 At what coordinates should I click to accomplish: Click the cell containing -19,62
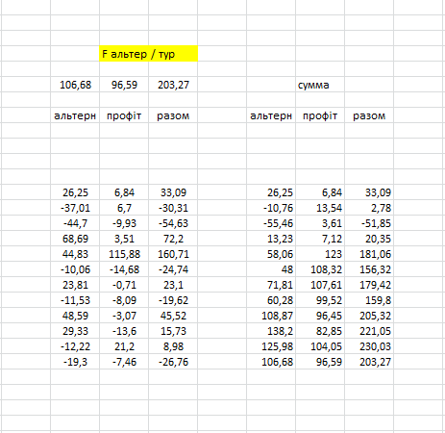(x=173, y=300)
